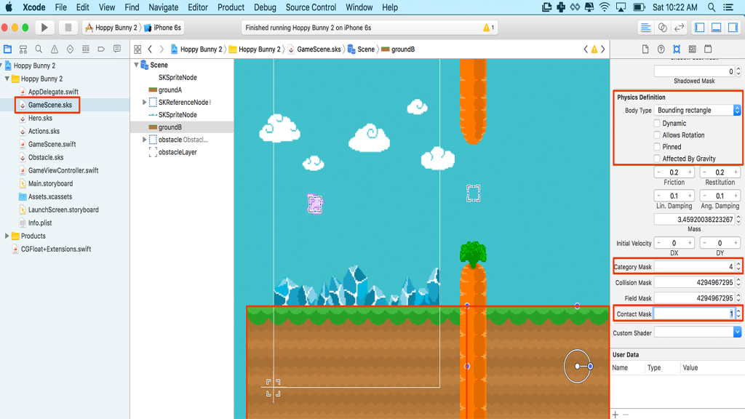Open the File inspector tab icon
The image size is (745, 419).
coord(645,49)
